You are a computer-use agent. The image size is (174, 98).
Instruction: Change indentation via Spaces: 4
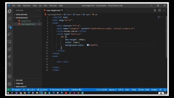pos(112,90)
